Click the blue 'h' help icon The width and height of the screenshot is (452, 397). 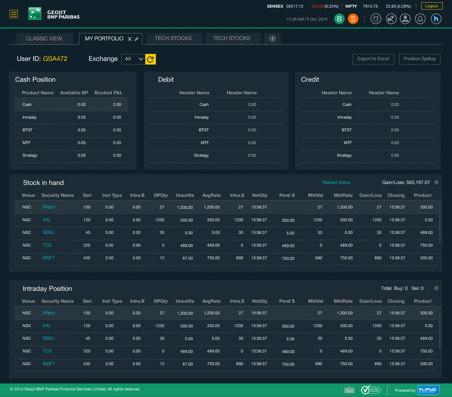click(436, 19)
